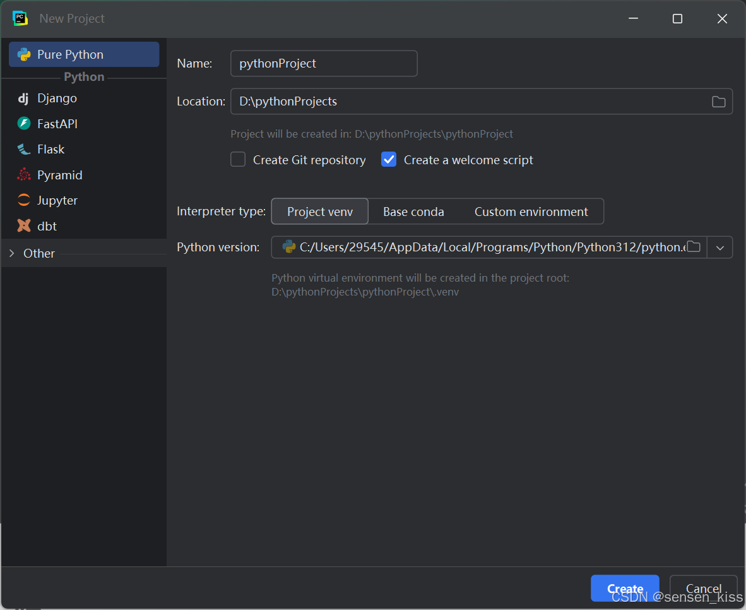Choose Custom environment interpreter type
Viewport: 746px width, 610px height.
click(x=531, y=212)
